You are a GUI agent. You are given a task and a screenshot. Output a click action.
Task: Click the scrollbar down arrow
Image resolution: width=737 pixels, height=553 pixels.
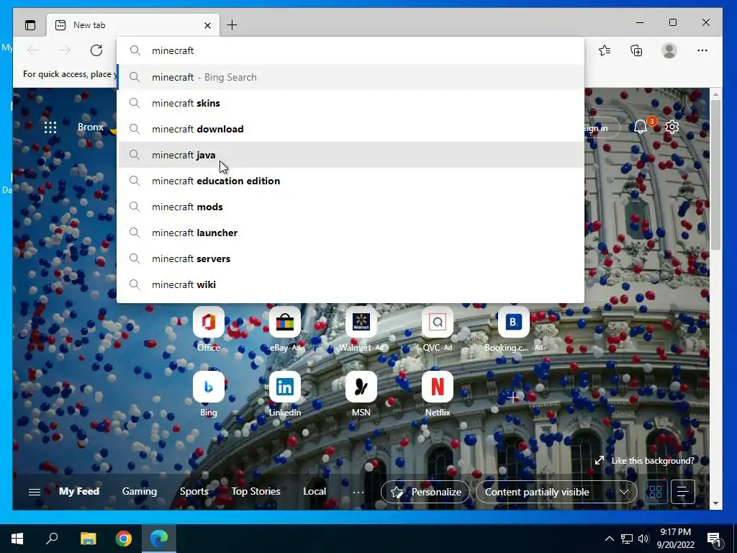click(715, 503)
